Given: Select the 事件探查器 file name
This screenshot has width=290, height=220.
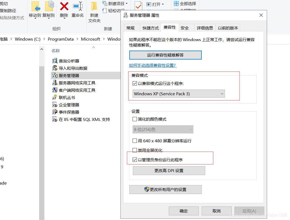Looking at the screenshot, I should (x=69, y=112).
